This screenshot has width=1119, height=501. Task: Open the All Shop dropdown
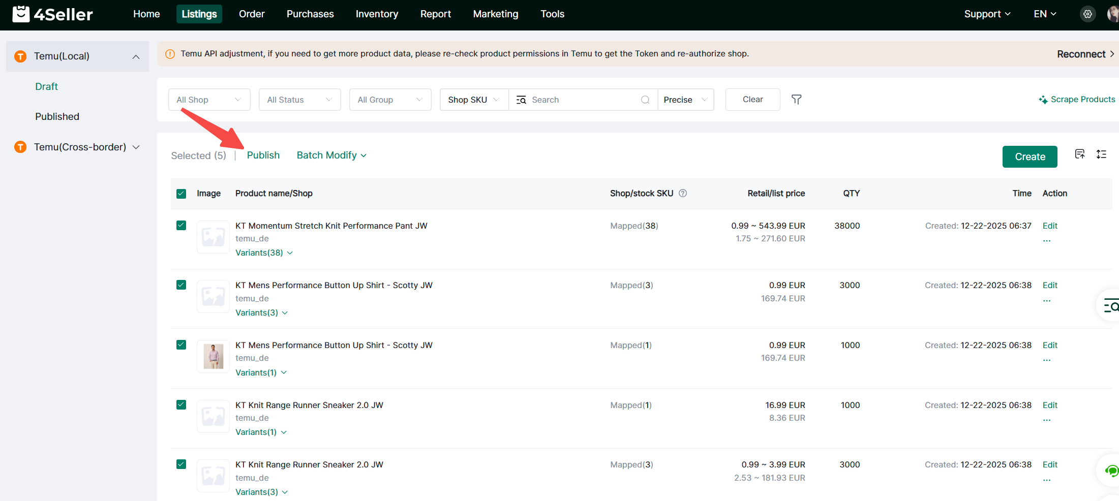209,100
